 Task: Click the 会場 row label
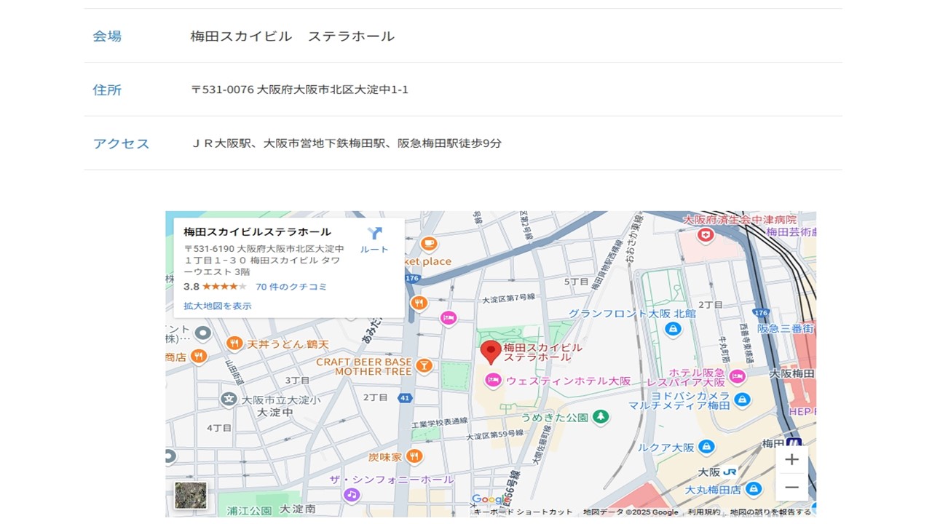tap(107, 36)
